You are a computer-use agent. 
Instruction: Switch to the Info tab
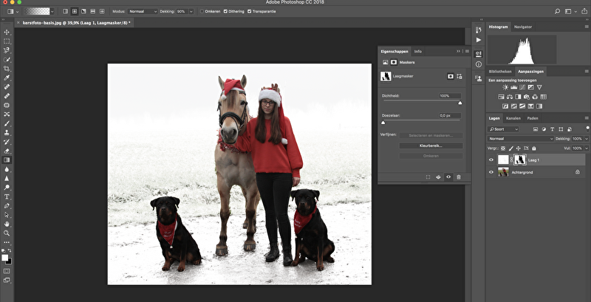click(418, 51)
